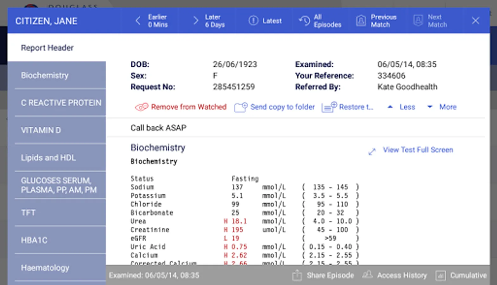Viewport: 497px width, 285px height.
Task: Click the Later 6 Days chevron icon
Action: tap(196, 21)
